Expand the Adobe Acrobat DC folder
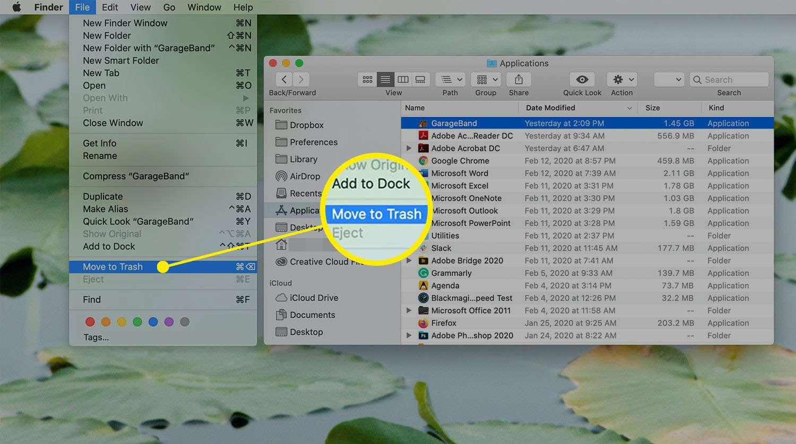796x444 pixels. coord(409,149)
